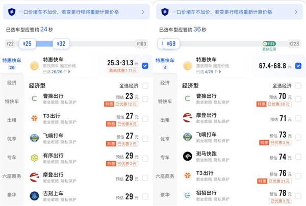306x206 pixels.
Task: Click the ¥22 minimum price label
Action: (10, 44)
